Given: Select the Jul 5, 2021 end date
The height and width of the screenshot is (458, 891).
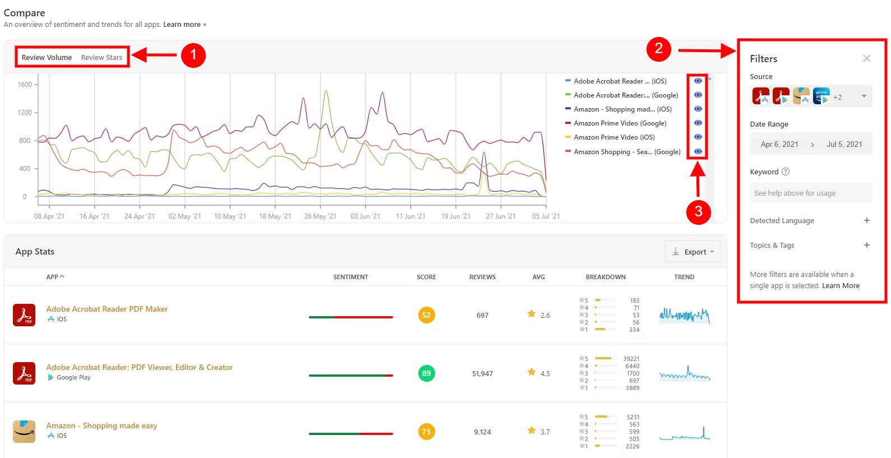Looking at the screenshot, I should (x=844, y=144).
